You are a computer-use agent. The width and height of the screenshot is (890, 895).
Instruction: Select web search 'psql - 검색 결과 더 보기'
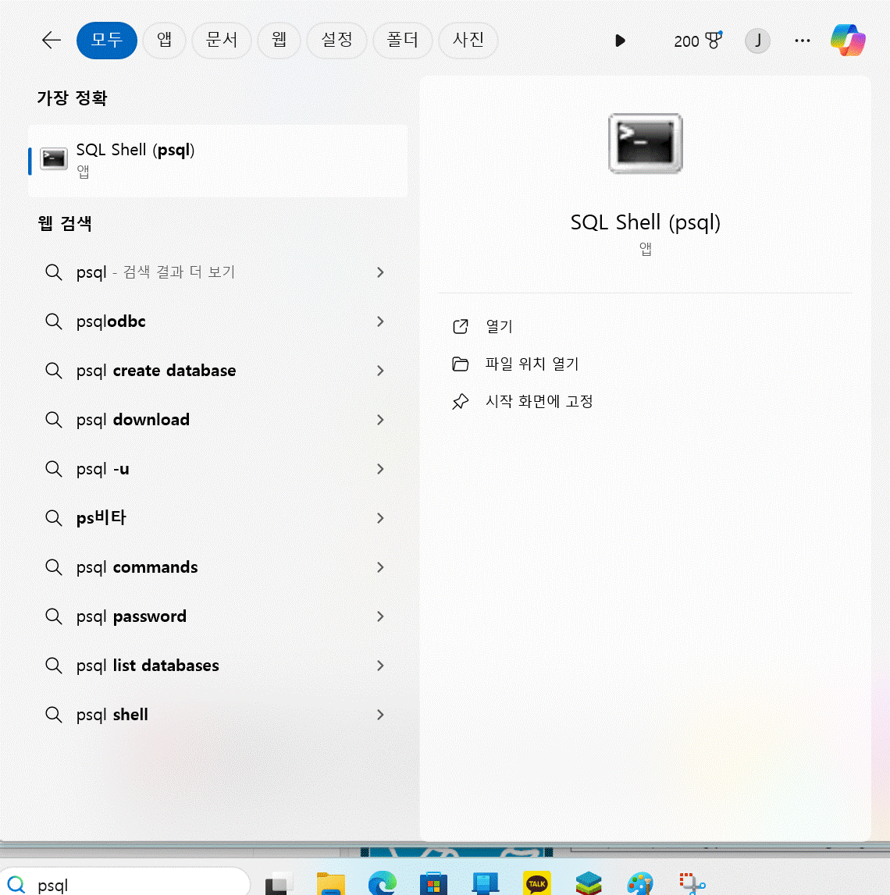218,272
